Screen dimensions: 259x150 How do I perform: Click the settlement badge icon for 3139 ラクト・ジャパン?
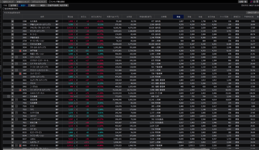click(16, 57)
